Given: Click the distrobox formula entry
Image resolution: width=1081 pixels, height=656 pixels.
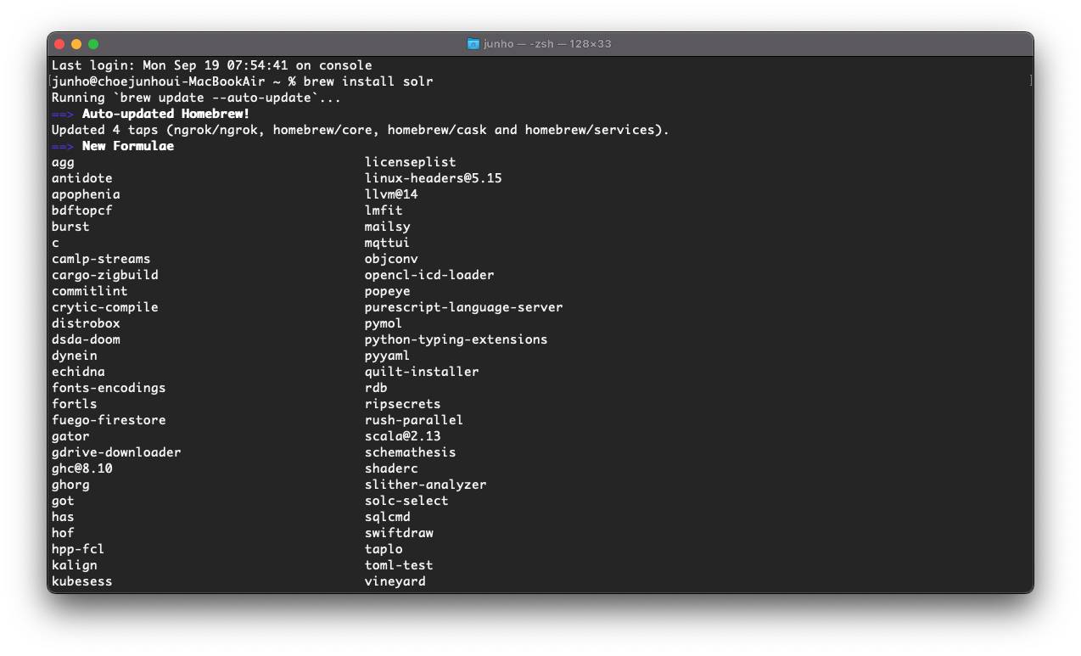Looking at the screenshot, I should pyautogui.click(x=86, y=322).
